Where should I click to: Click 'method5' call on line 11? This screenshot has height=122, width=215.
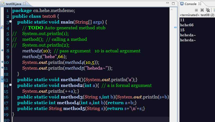click(x=74, y=68)
